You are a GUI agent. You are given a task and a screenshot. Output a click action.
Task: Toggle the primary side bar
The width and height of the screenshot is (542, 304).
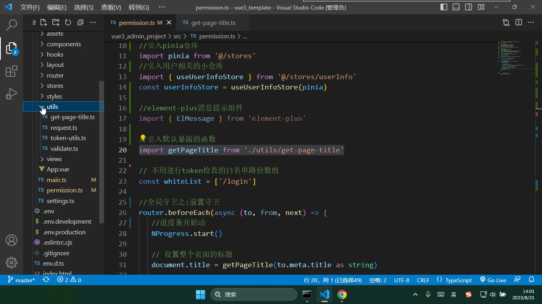[444, 7]
